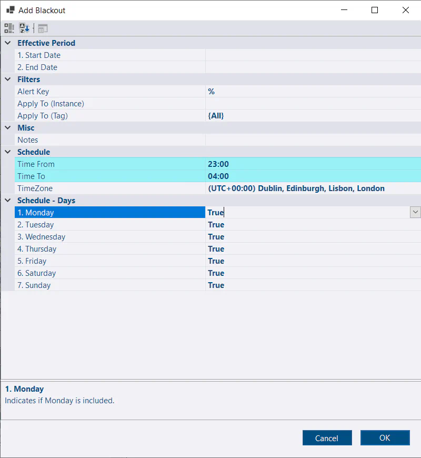This screenshot has width=421, height=458.
Task: Collapse the Misc category chevron
Action: pyautogui.click(x=8, y=128)
